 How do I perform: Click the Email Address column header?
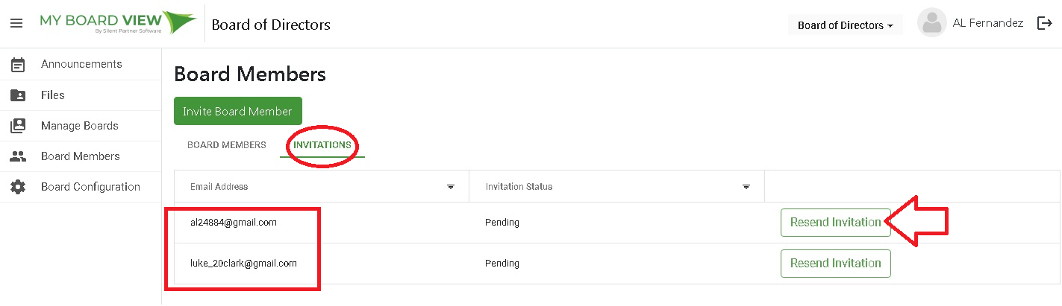click(322, 187)
